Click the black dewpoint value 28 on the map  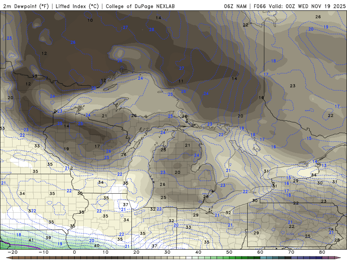(337, 240)
